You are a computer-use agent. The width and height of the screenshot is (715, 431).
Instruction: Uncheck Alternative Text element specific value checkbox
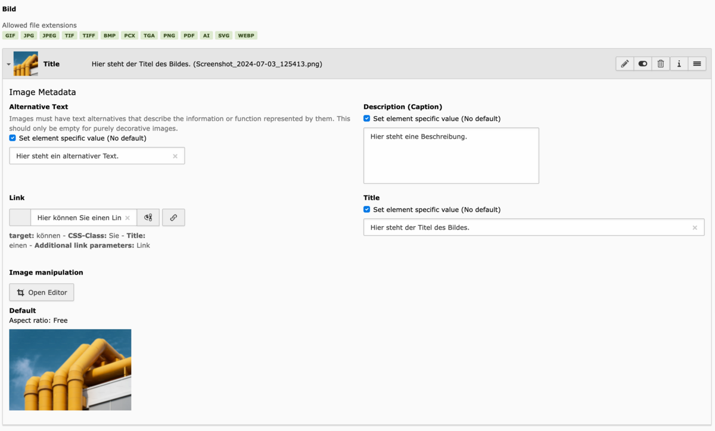pyautogui.click(x=13, y=138)
